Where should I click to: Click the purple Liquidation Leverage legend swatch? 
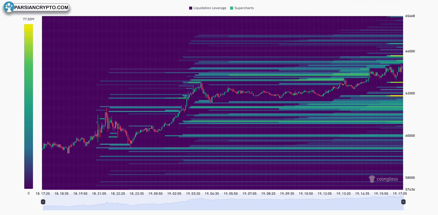click(191, 8)
